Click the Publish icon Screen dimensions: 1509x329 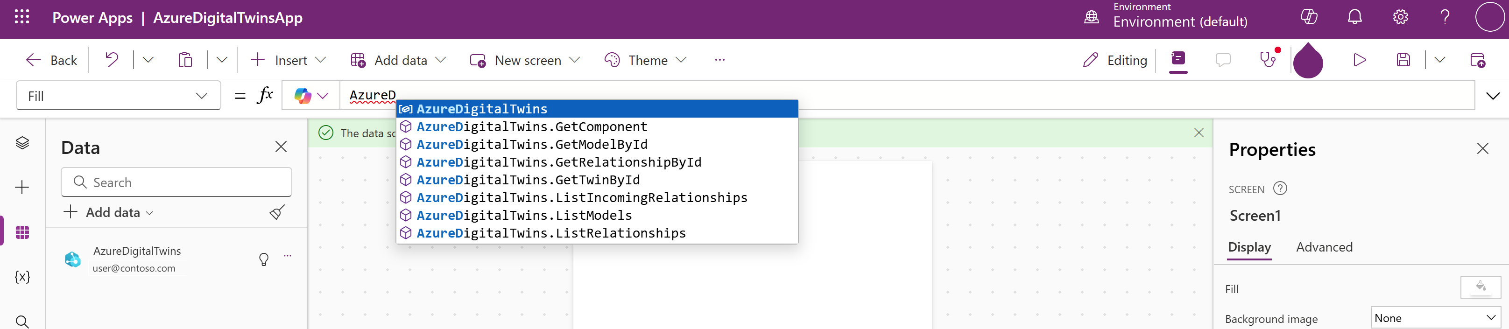pyautogui.click(x=1478, y=60)
